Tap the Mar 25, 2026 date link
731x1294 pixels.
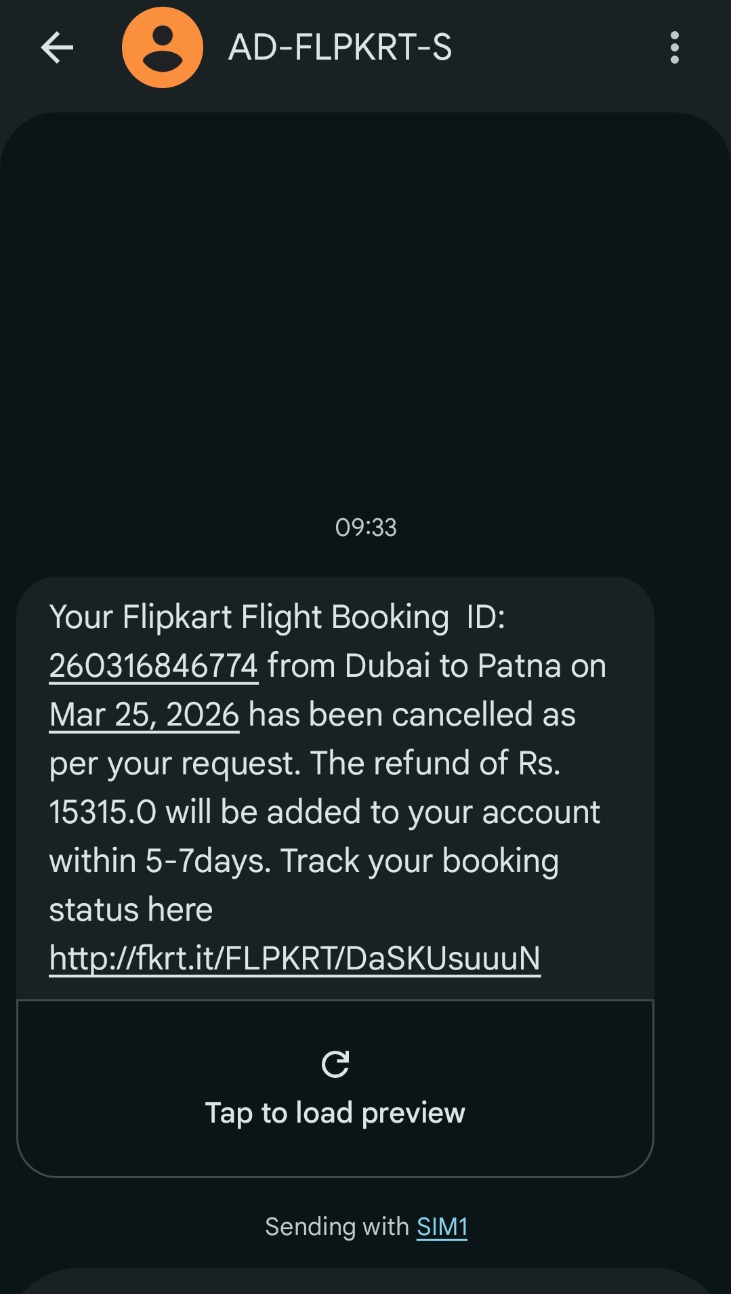tap(144, 715)
